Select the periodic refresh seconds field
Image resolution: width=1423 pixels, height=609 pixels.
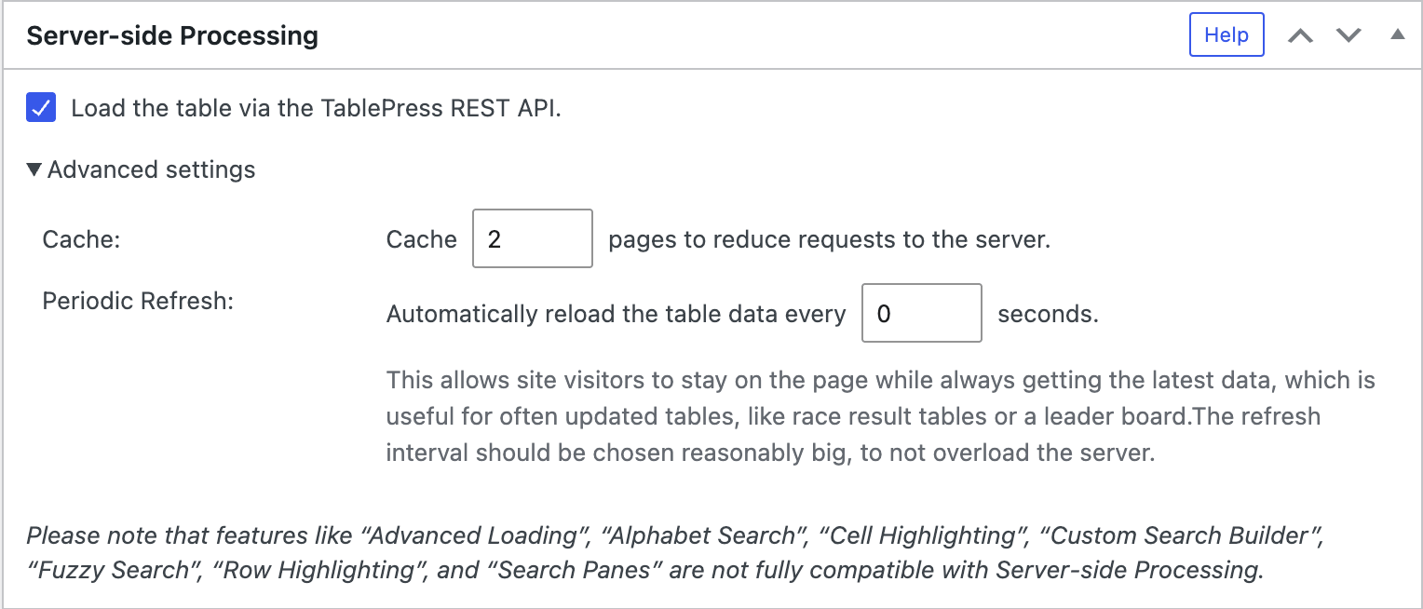[x=921, y=313]
